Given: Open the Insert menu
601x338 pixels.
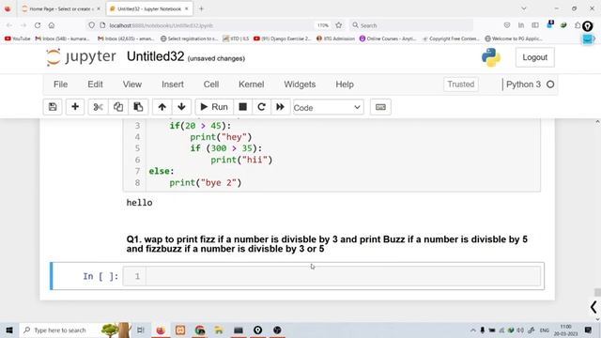Looking at the screenshot, I should pos(173,84).
